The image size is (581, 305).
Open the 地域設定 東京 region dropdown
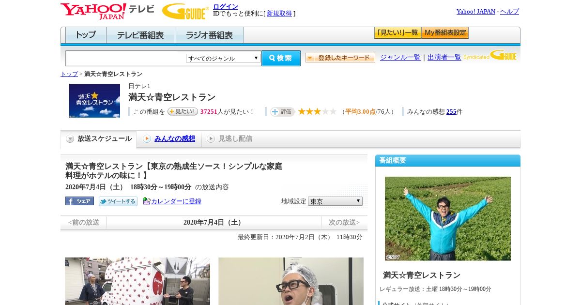(335, 201)
